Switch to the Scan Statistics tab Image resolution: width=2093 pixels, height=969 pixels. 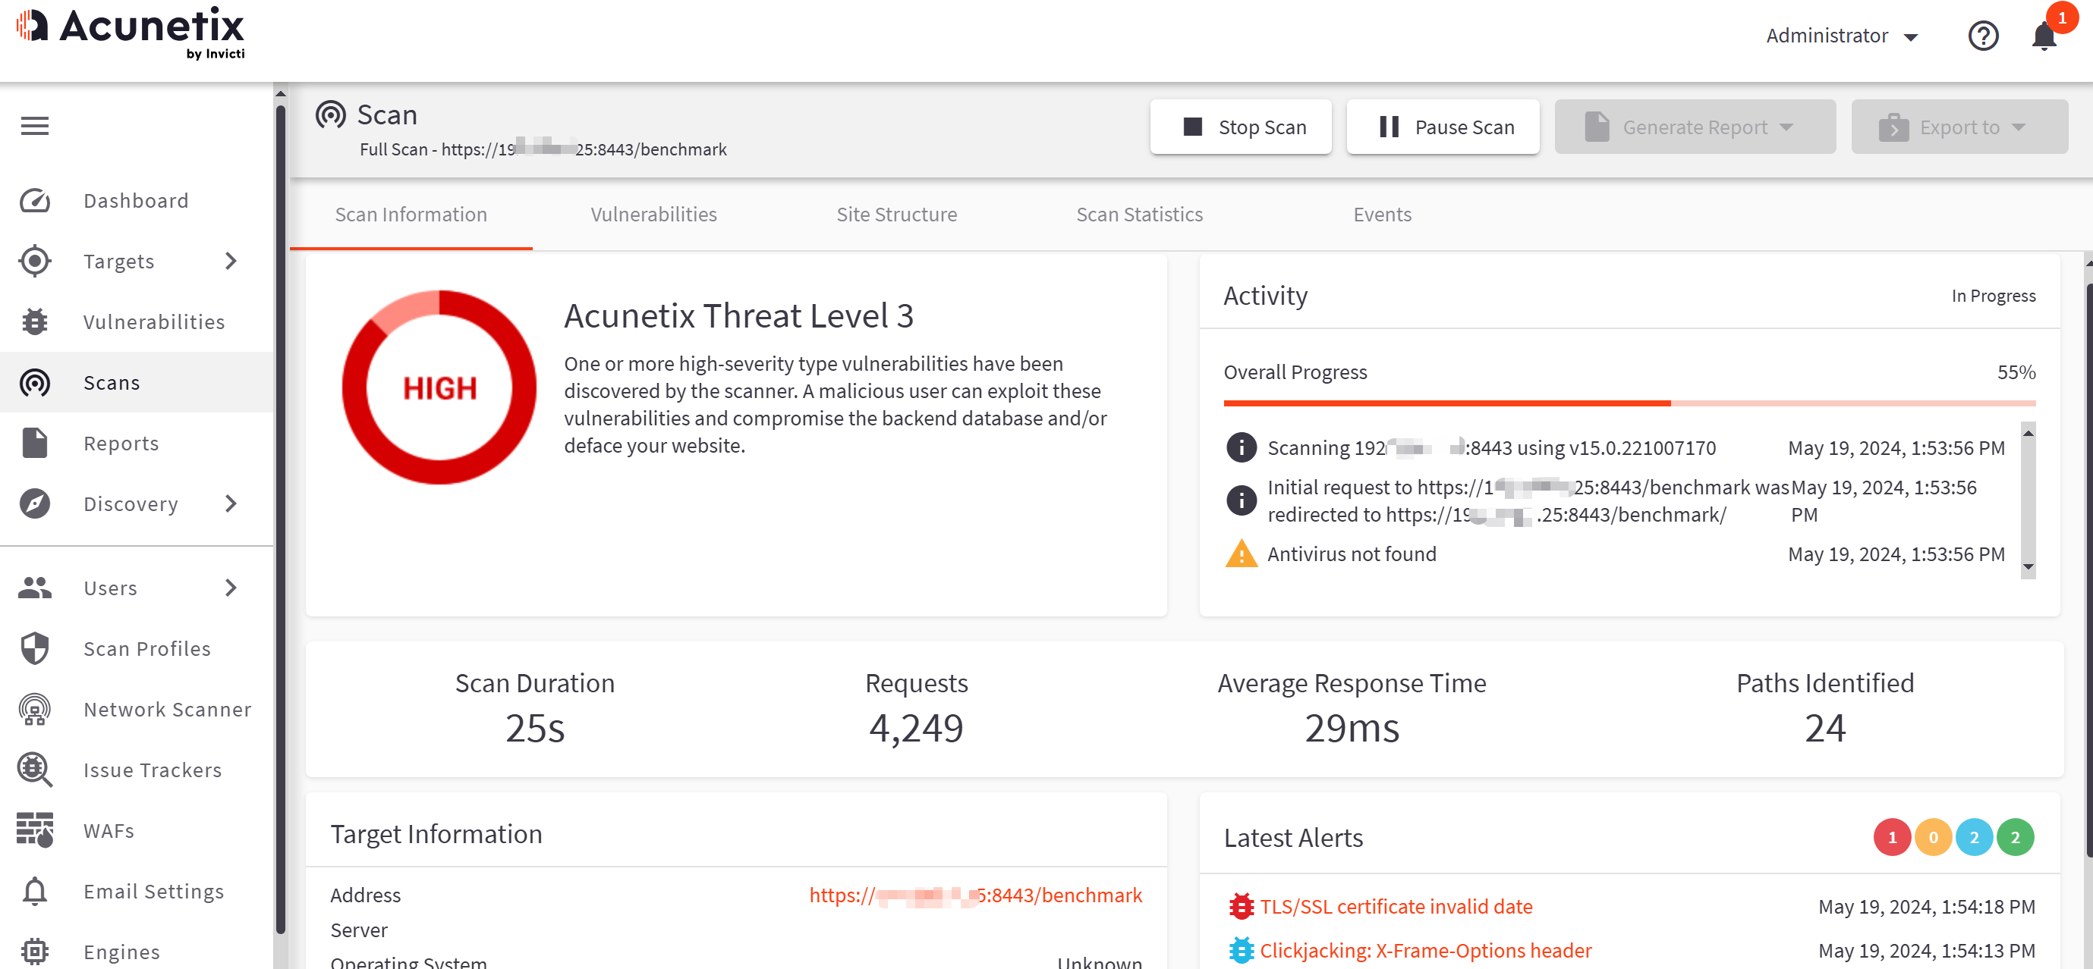1139,215
